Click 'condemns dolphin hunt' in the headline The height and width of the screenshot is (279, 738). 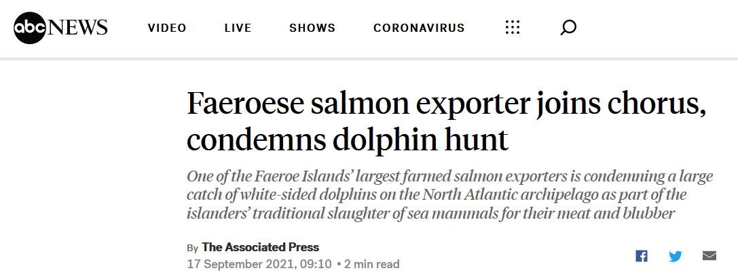point(347,139)
